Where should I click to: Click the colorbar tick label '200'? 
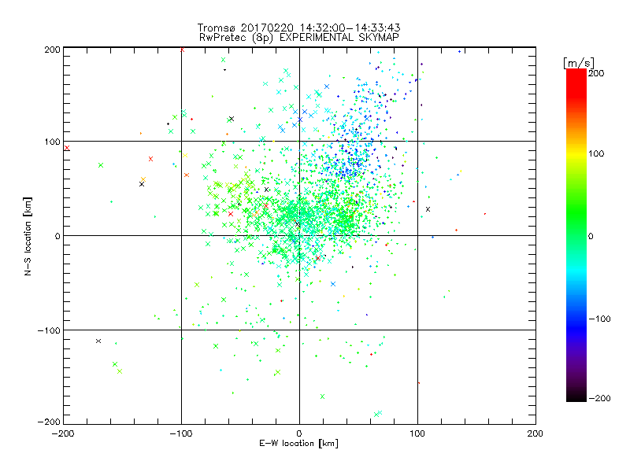pyautogui.click(x=596, y=73)
